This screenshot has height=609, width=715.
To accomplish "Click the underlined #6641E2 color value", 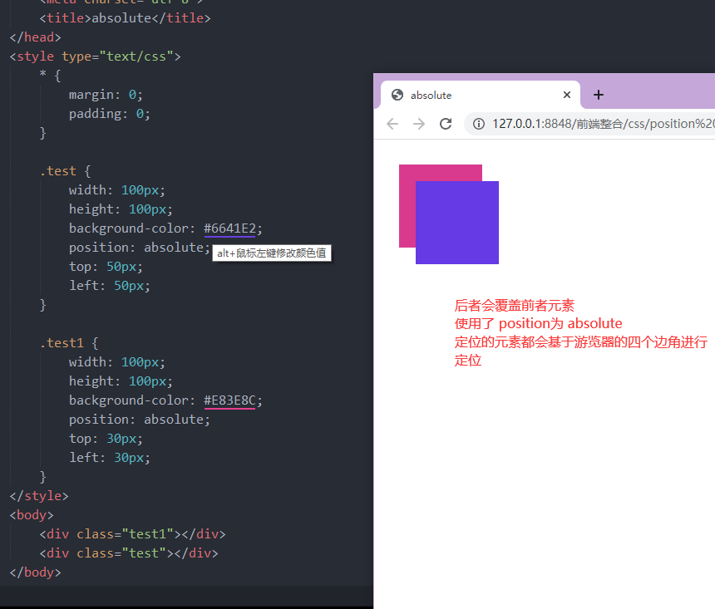I will tap(229, 228).
